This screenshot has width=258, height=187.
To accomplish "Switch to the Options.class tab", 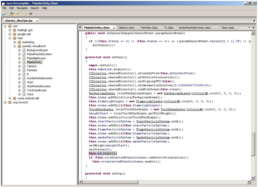I will [x=126, y=28].
